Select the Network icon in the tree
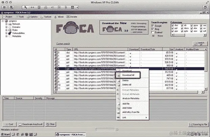The height and width of the screenshot is (137, 210). tap(10, 24)
